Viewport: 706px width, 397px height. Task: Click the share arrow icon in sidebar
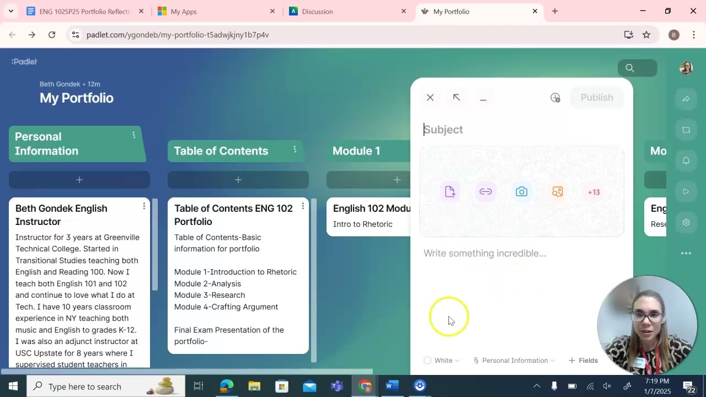click(686, 99)
